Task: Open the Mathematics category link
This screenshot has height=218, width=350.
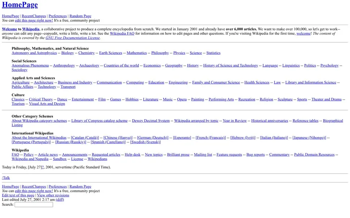Action: click(x=137, y=53)
